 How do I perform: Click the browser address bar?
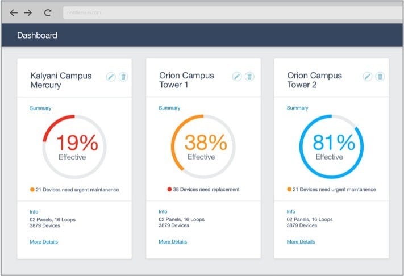(x=227, y=12)
